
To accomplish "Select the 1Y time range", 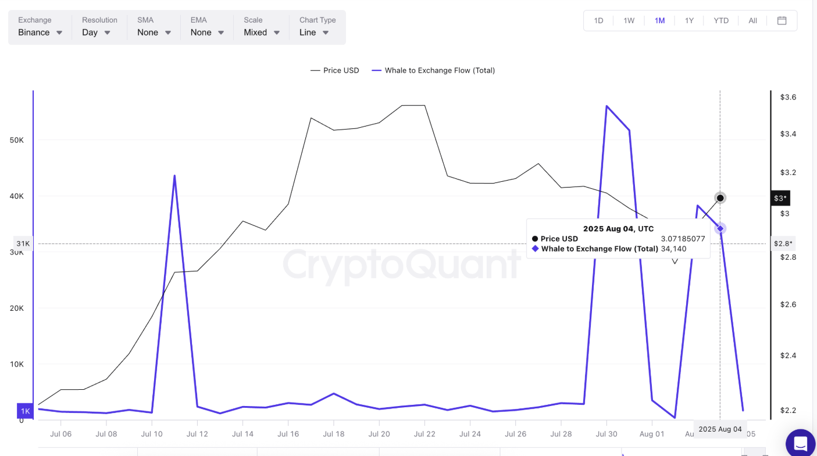I will (689, 21).
